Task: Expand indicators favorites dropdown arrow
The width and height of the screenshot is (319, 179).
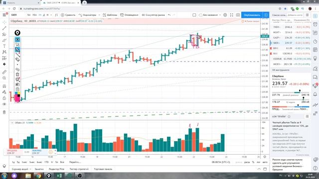Action: [99, 15]
